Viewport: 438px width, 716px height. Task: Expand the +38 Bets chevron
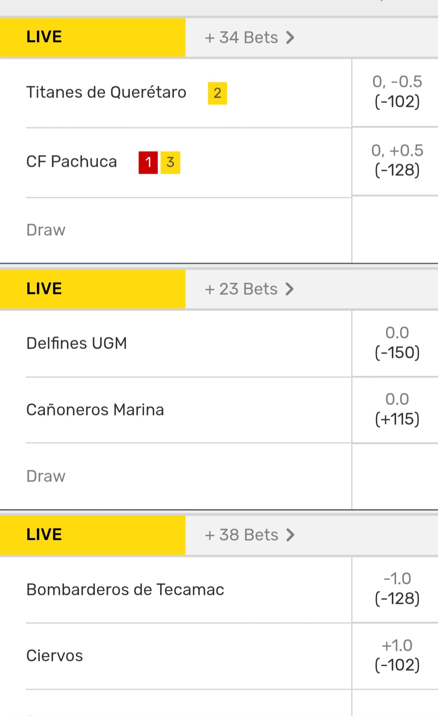click(x=290, y=535)
